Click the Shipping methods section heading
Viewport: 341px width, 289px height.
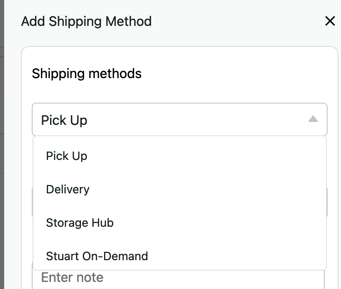coord(87,74)
